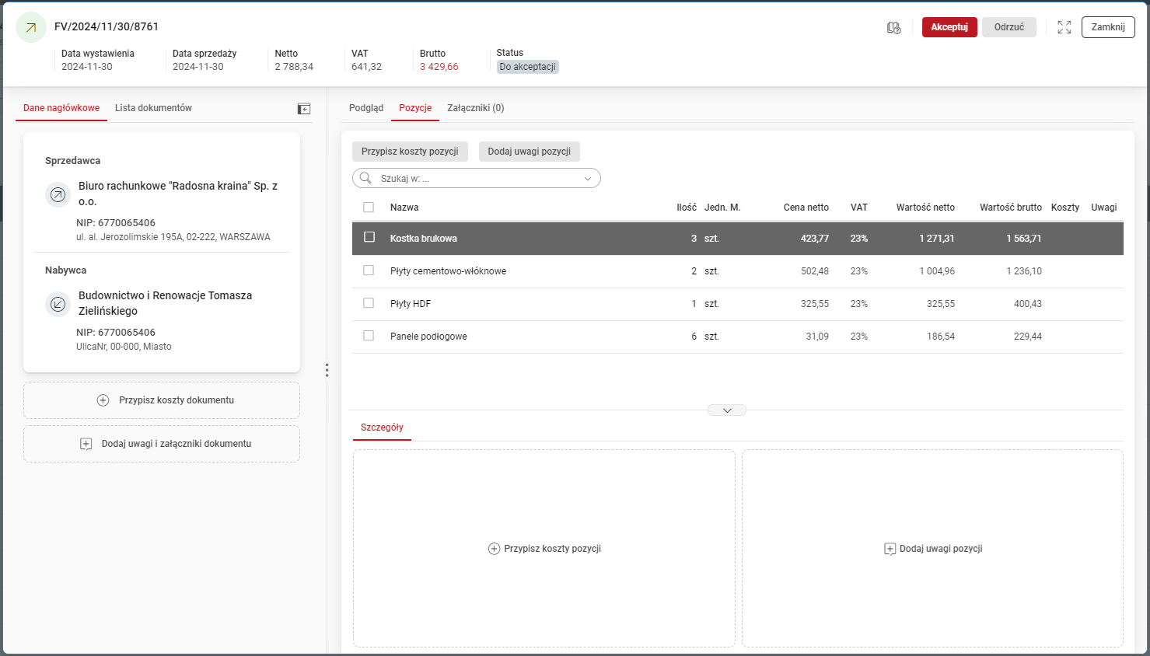Click the seller address ul. al. Jerozolimskie 195A
This screenshot has height=656, width=1150.
point(173,237)
